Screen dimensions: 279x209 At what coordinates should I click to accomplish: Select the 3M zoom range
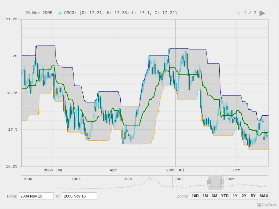(x=214, y=196)
